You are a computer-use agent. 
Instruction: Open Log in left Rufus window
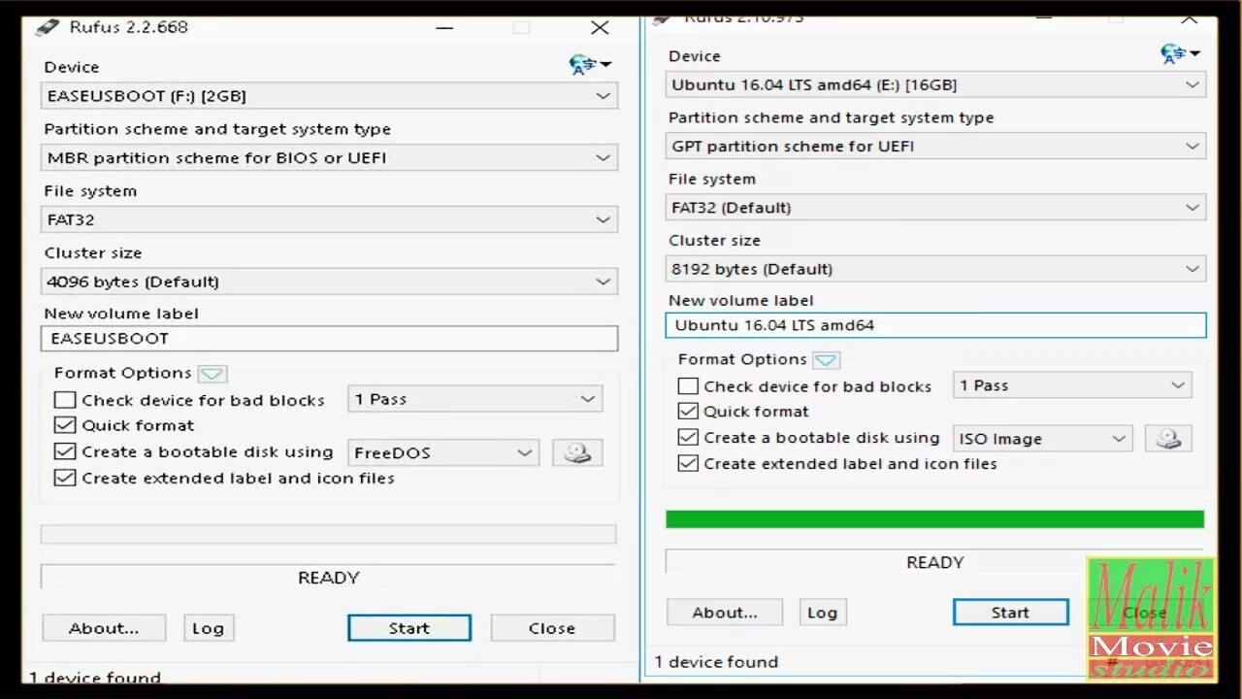[208, 628]
